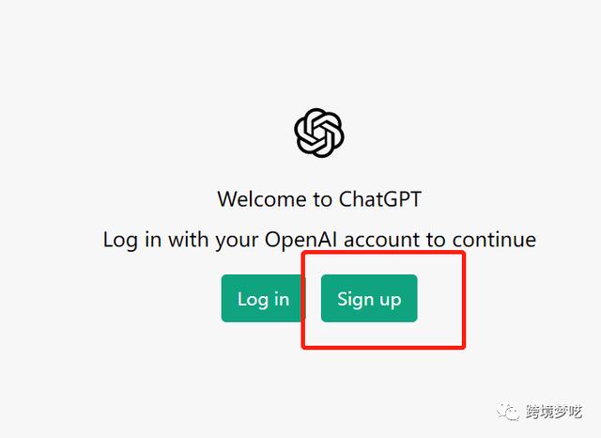Click the word "continue" in the subtitle
The width and height of the screenshot is (601, 438).
tap(494, 240)
